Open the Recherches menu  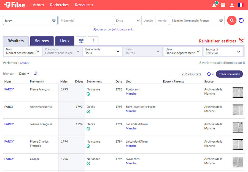click(59, 5)
